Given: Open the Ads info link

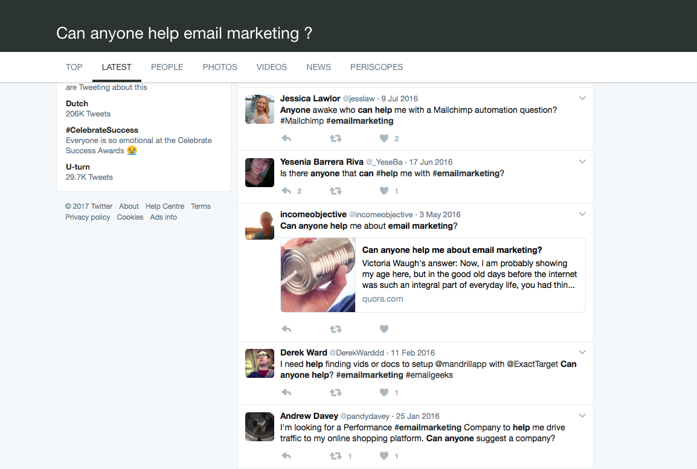Looking at the screenshot, I should [x=164, y=217].
